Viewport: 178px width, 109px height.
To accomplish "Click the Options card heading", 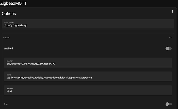I will click(9, 13).
